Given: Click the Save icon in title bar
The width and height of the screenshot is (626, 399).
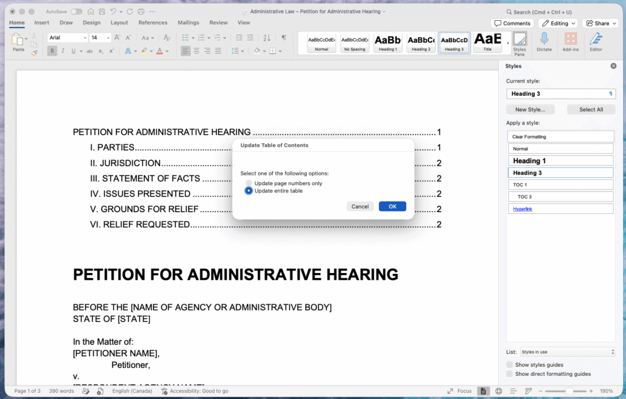Looking at the screenshot, I should [102, 12].
